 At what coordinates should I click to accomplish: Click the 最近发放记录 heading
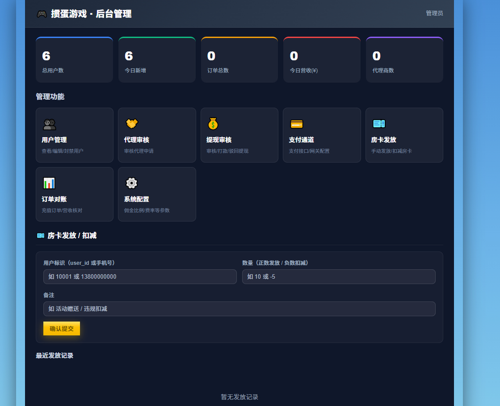click(x=55, y=355)
